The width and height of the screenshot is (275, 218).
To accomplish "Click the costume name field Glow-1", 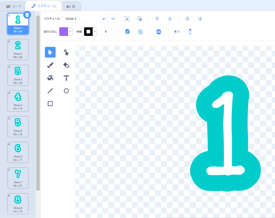I will [79, 19].
